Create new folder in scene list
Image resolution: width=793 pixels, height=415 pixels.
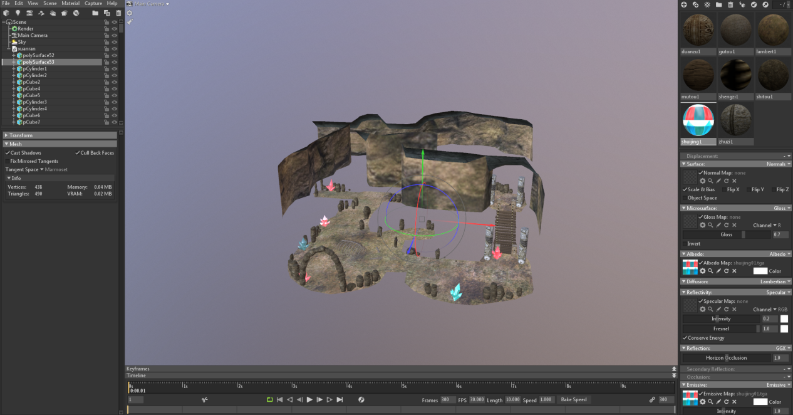point(95,13)
